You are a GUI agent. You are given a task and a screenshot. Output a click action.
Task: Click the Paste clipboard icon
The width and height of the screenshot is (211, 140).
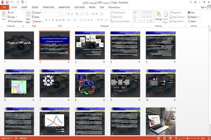coord(4,14)
